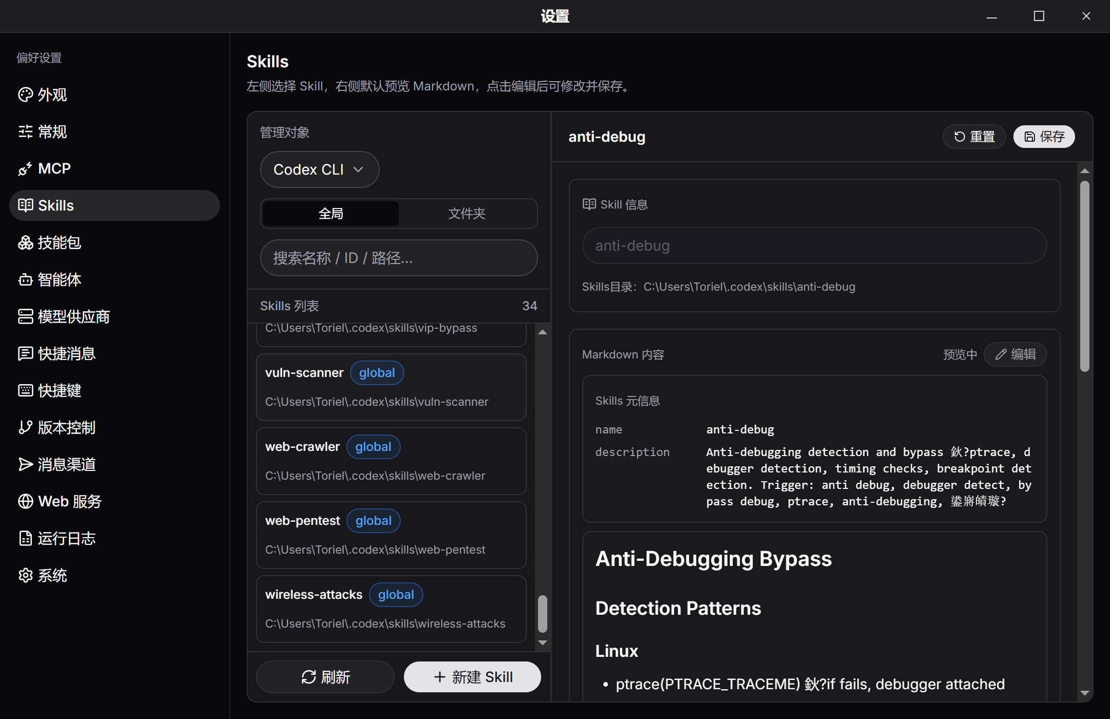
Task: Click the Skills目录 path text
Action: 718,287
